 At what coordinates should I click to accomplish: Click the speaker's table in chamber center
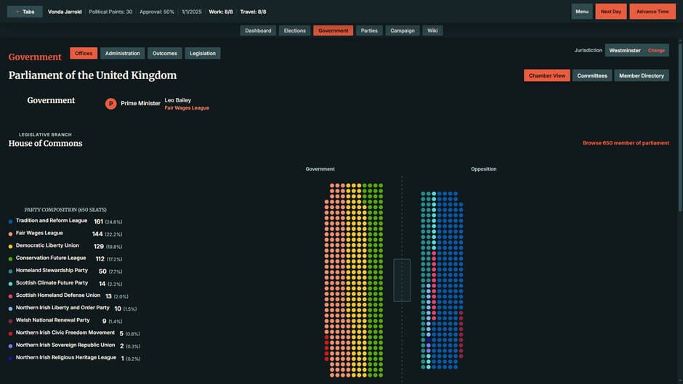pos(402,280)
